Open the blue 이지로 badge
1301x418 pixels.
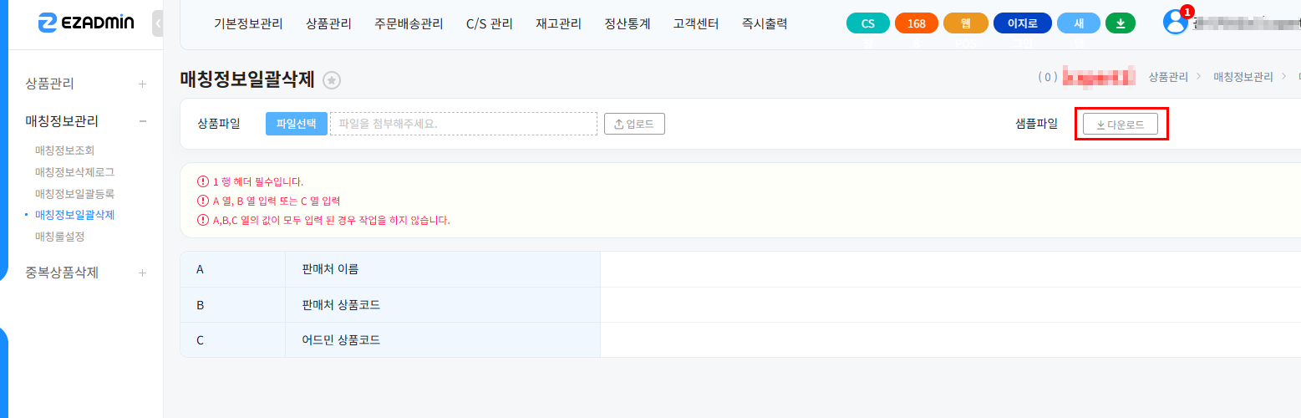click(1022, 23)
